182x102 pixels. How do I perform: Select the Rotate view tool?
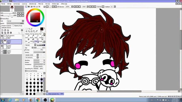pos(32,31)
